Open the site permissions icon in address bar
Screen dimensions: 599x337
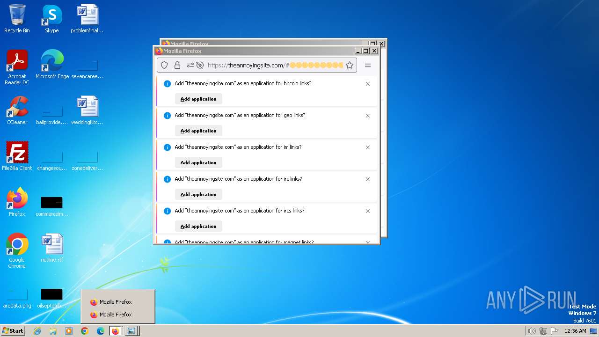click(x=190, y=65)
